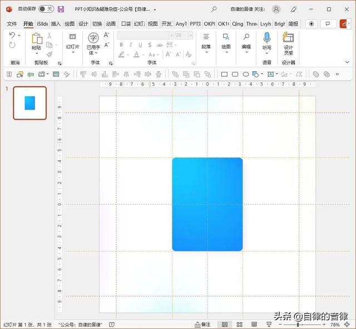The width and height of the screenshot is (356, 329).
Task: Expand the Undo history dropdown arrow
Action: coord(19,35)
